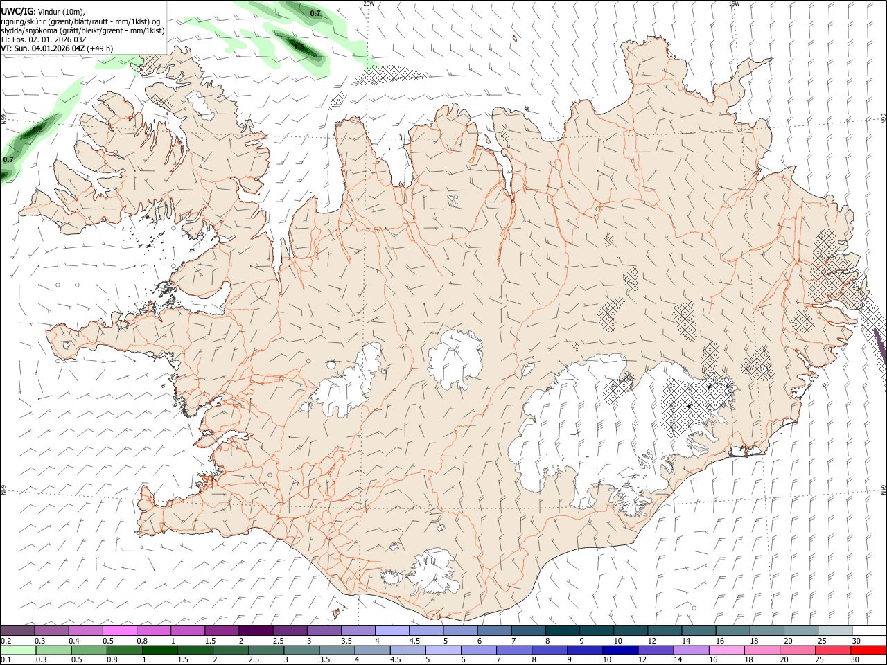This screenshot has height=665, width=887.
Task: Click the UWC/IG title in the header box
Action: coord(17,12)
